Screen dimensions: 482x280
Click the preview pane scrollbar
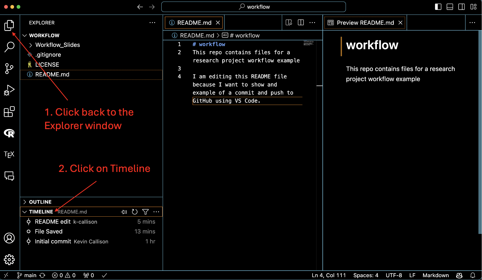coord(480,132)
